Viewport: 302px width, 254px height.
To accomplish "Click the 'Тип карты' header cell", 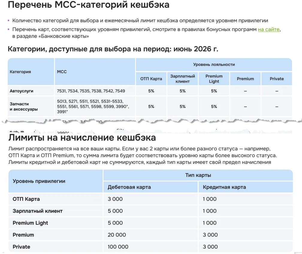I will pos(198,175).
